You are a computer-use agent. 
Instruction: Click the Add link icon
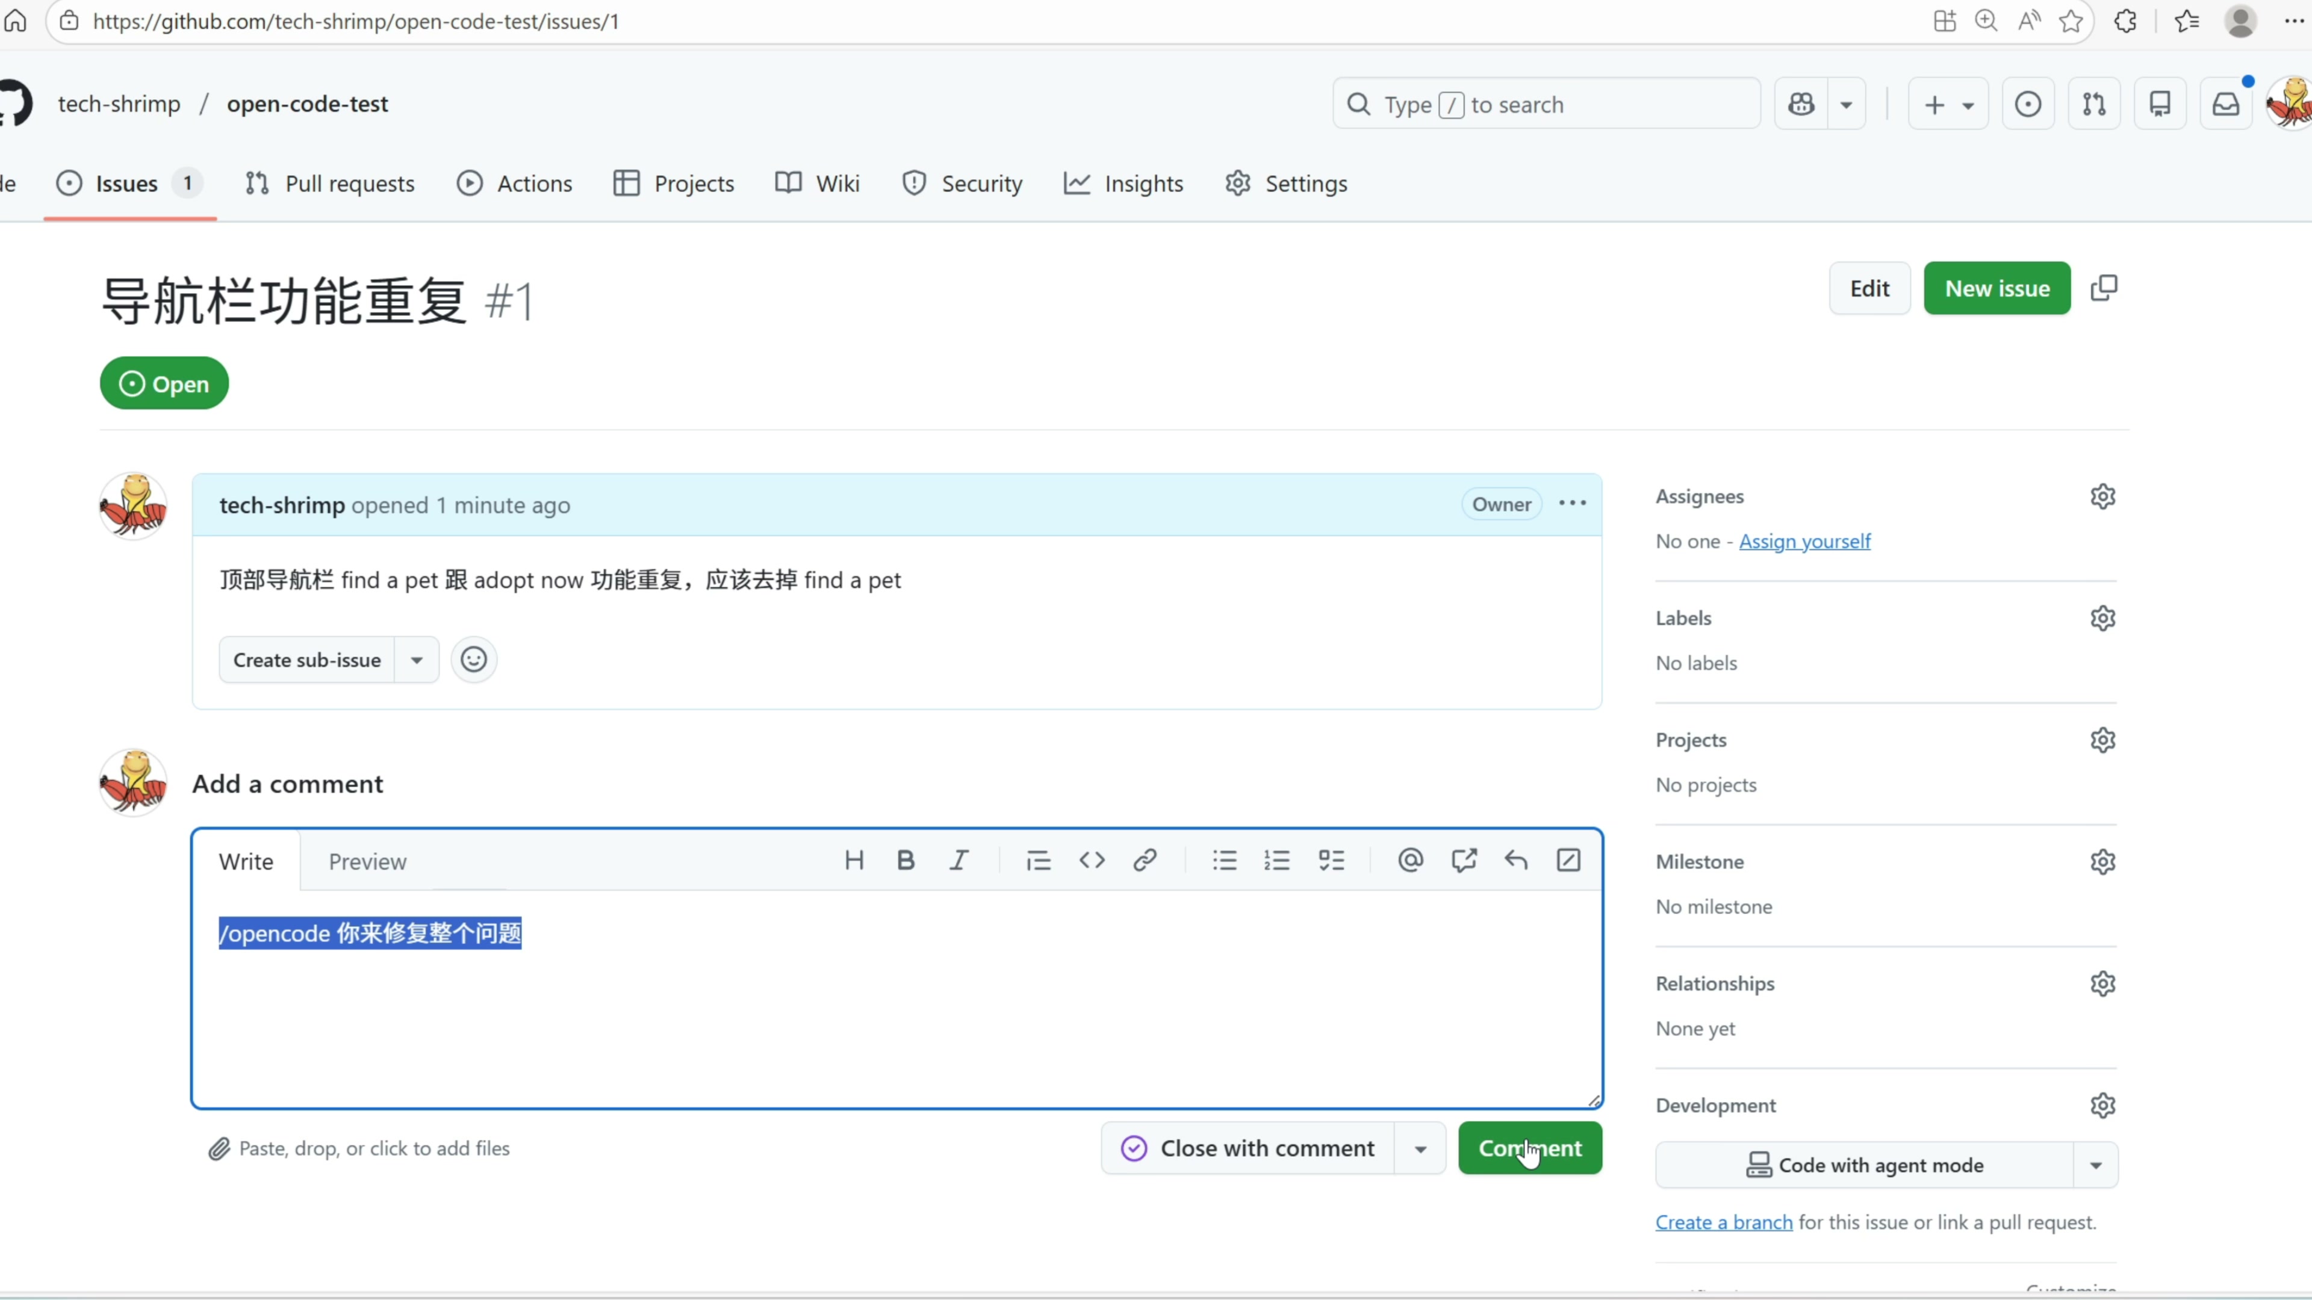(1145, 861)
